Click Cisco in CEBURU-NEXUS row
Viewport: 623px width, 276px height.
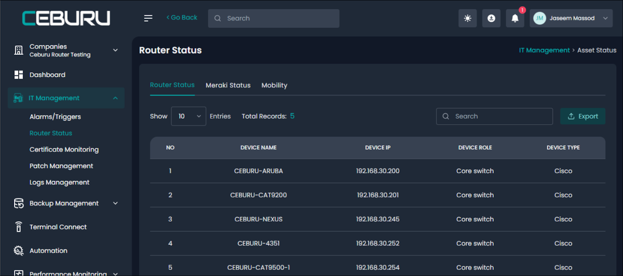[x=563, y=219]
